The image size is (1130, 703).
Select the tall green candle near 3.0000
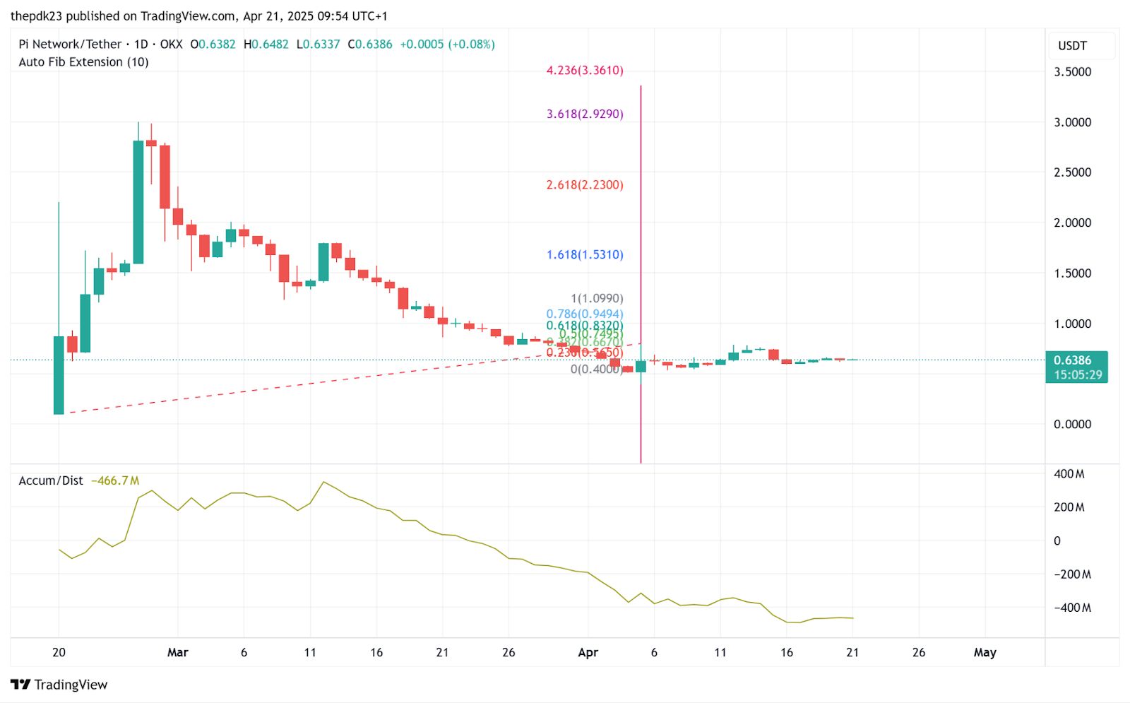tap(138, 202)
